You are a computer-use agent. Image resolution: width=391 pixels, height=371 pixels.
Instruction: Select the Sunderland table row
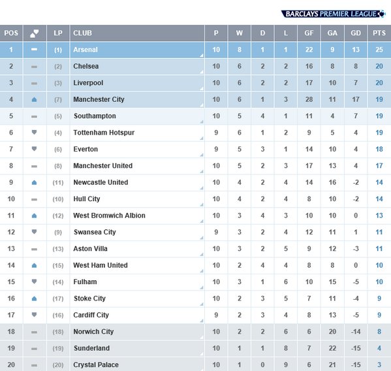click(196, 348)
